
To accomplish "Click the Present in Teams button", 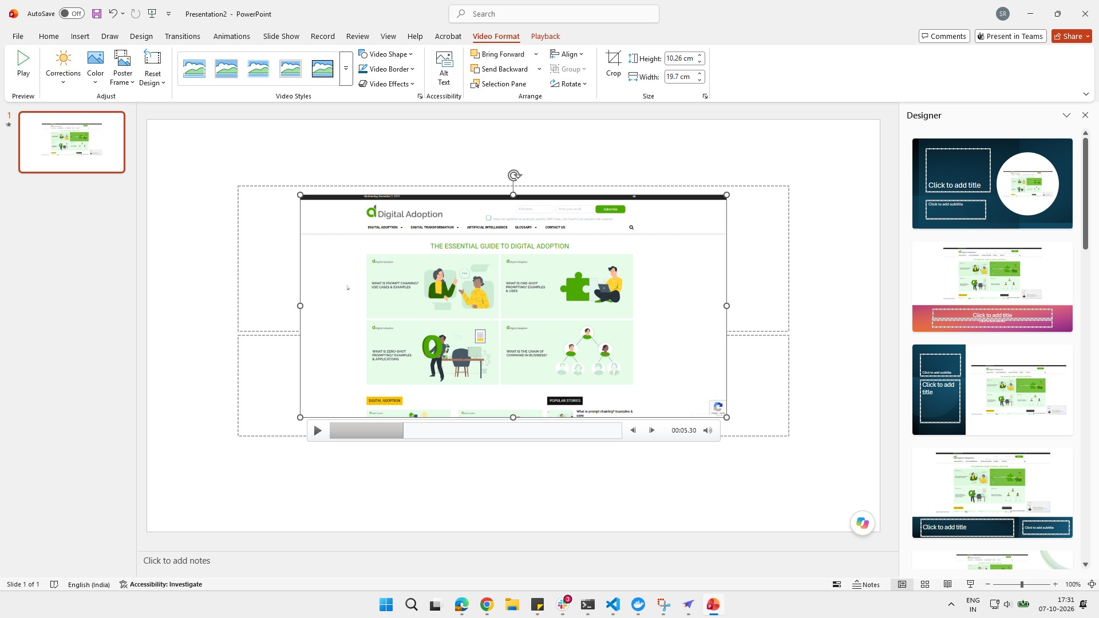I will pos(1010,36).
